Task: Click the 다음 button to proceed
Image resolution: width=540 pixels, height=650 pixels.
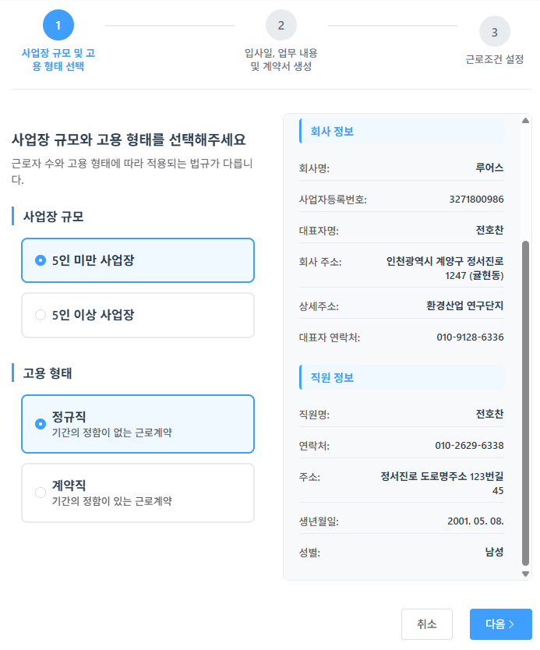Action: pyautogui.click(x=500, y=624)
